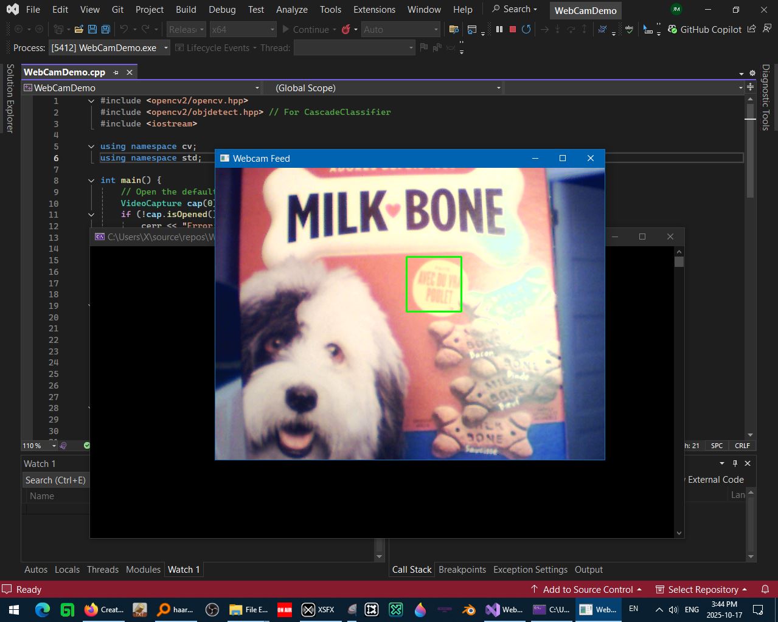
Task: Restart the debugging session
Action: 526,29
